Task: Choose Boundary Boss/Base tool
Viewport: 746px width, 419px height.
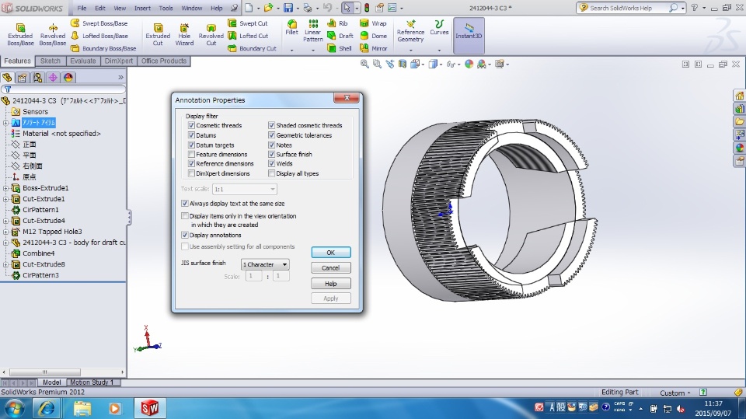Action: [103, 48]
